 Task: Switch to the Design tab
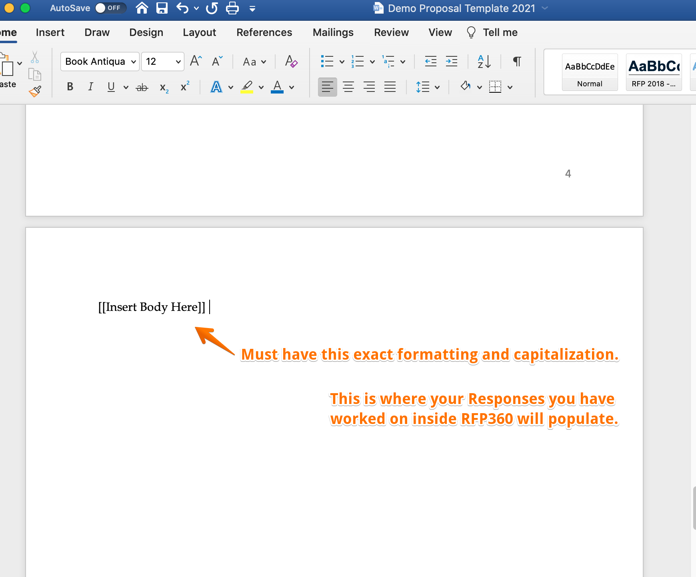click(146, 32)
